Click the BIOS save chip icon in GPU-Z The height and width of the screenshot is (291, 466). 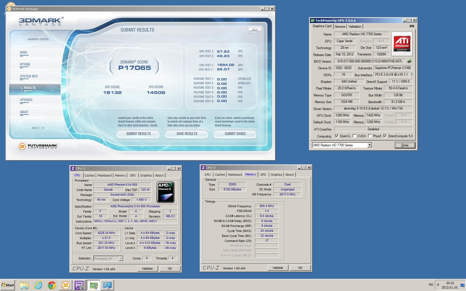(409, 61)
